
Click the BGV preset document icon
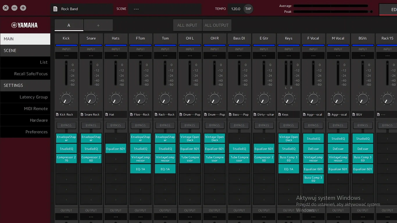(354, 114)
